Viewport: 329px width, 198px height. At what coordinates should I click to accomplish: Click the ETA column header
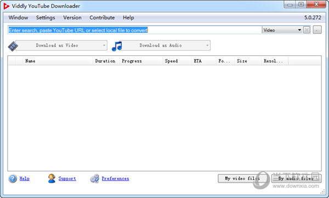point(203,61)
